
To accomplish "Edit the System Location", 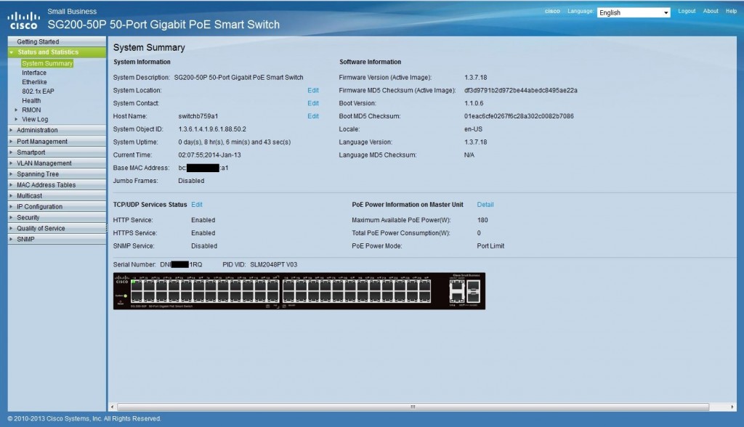I will pos(313,90).
